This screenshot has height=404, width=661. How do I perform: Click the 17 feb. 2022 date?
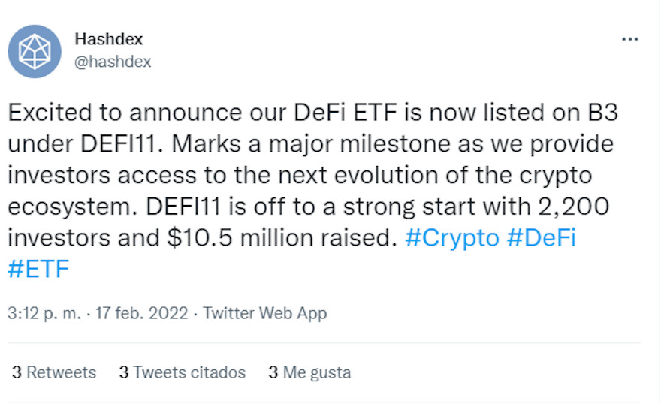[x=141, y=313]
